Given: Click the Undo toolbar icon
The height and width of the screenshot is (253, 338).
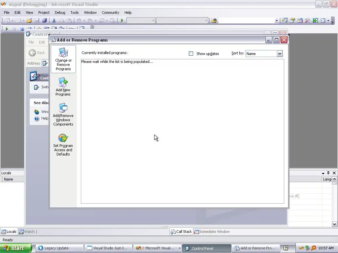Looking at the screenshot, I should pos(79,20).
